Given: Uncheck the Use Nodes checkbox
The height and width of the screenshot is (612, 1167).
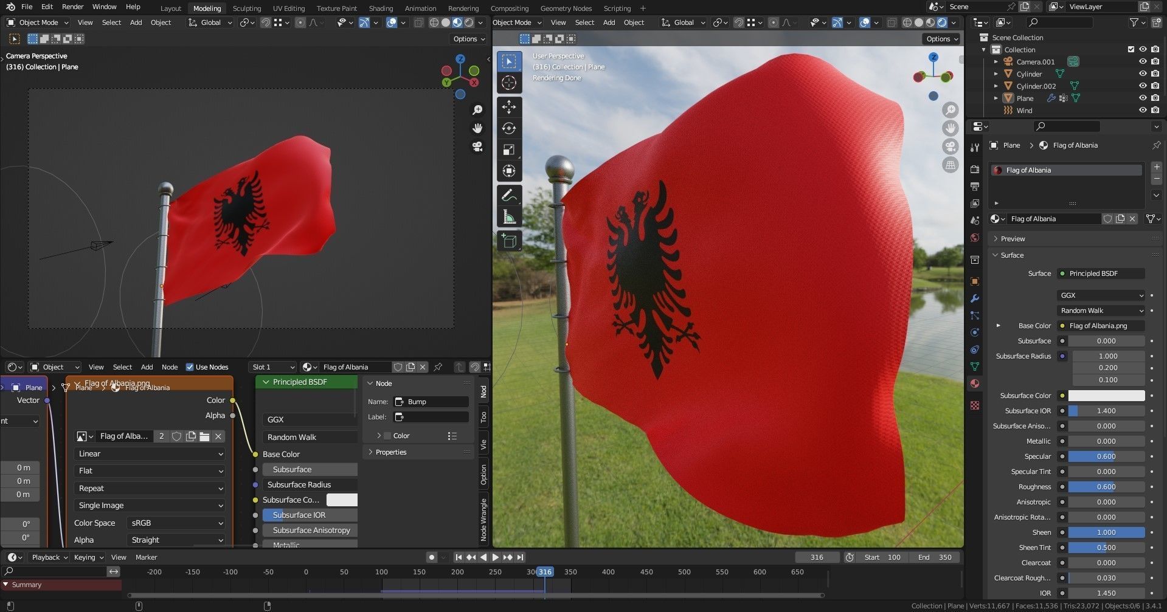Looking at the screenshot, I should 190,367.
